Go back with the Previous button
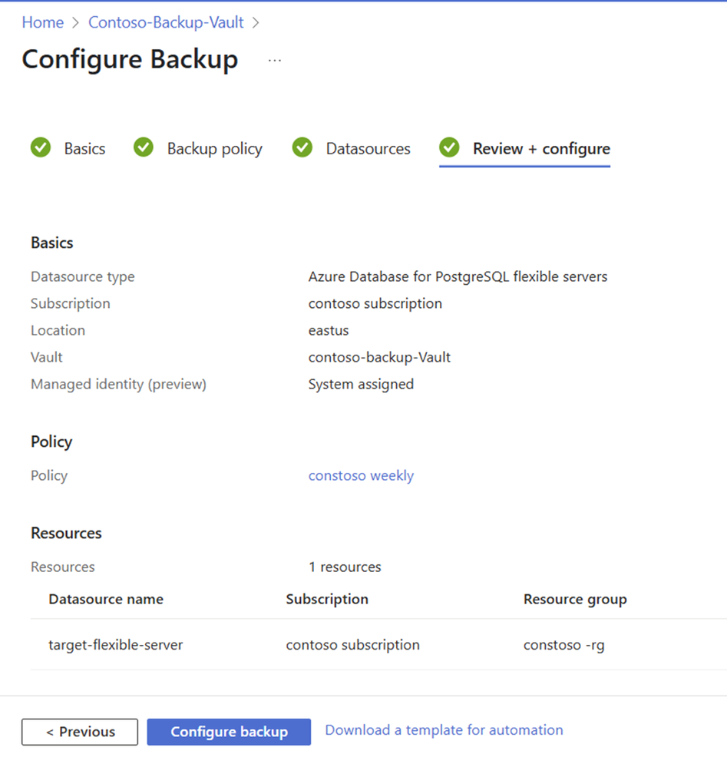727x767 pixels. [x=80, y=732]
